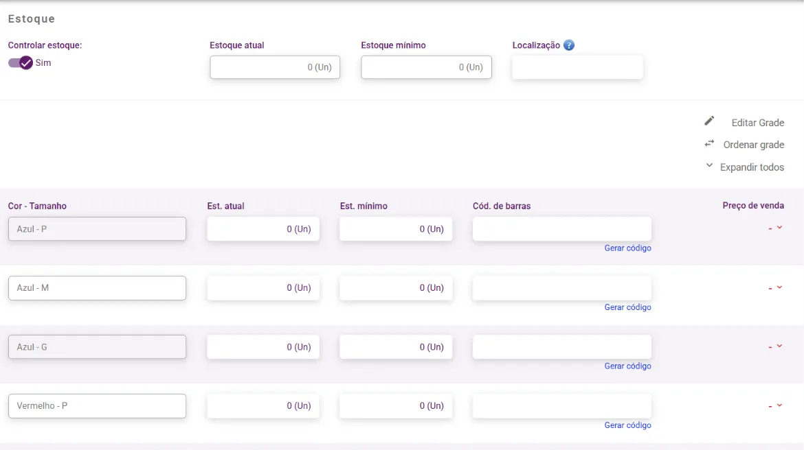The height and width of the screenshot is (450, 804).
Task: Select the Azul - G name field
Action: point(97,346)
